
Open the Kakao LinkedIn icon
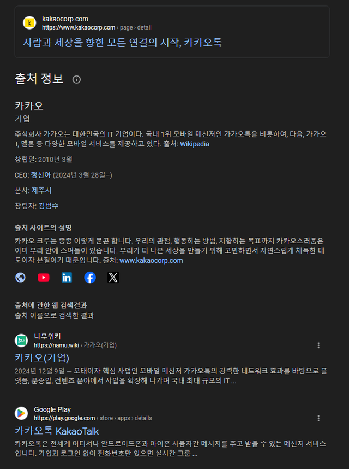tap(67, 278)
